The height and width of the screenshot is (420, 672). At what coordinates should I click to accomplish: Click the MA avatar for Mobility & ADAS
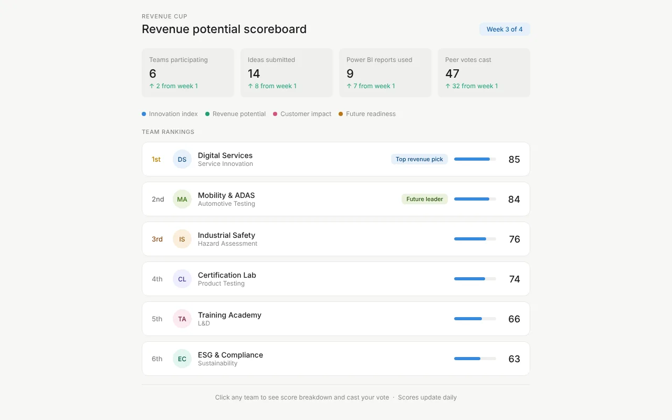click(182, 199)
